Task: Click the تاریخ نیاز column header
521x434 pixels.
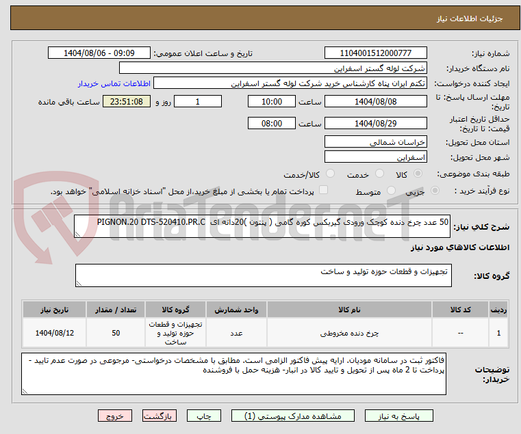Action: (x=55, y=310)
